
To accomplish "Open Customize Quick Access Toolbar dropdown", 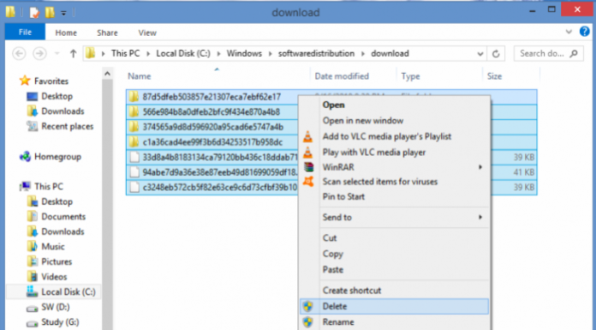I will click(x=63, y=13).
